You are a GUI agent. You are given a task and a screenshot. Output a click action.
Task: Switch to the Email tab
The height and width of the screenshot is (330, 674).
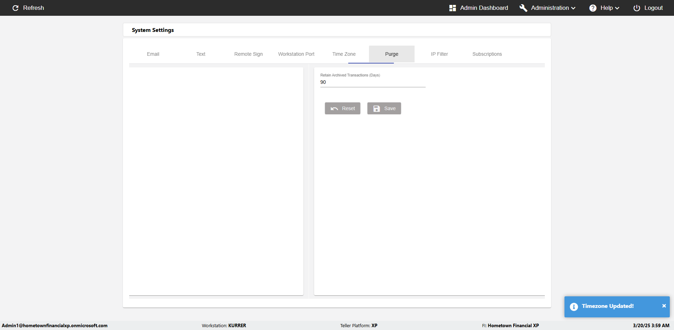click(x=153, y=54)
